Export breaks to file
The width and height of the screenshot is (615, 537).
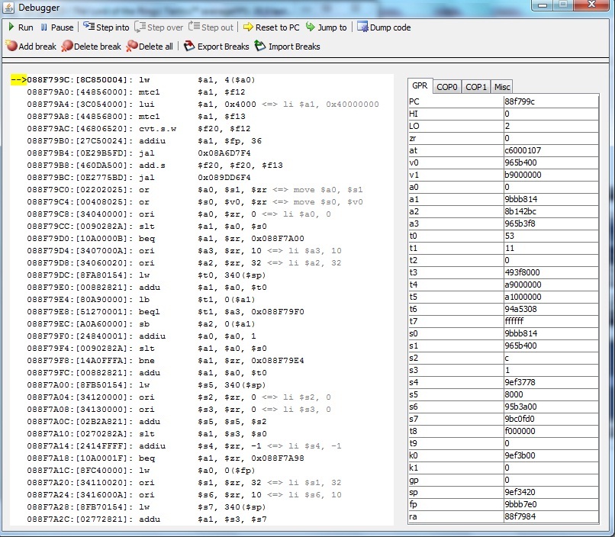[x=217, y=47]
